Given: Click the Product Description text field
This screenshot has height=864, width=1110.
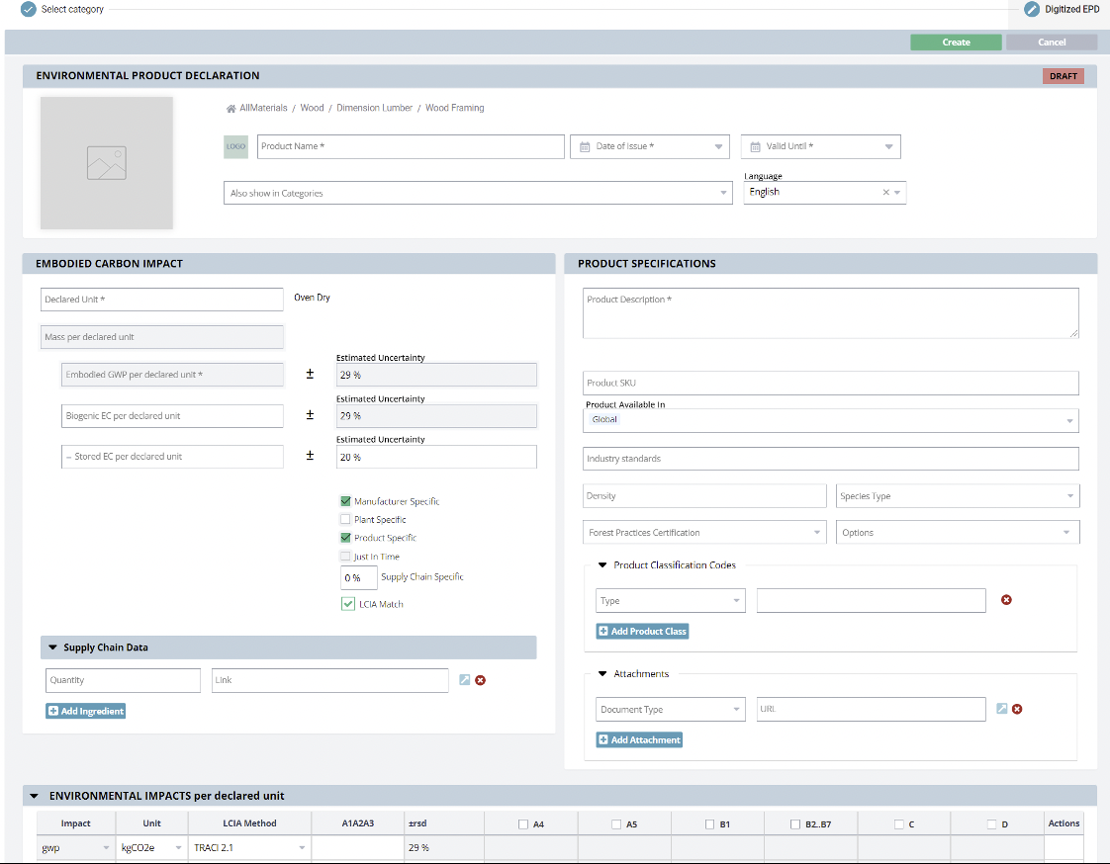Looking at the screenshot, I should (x=830, y=313).
